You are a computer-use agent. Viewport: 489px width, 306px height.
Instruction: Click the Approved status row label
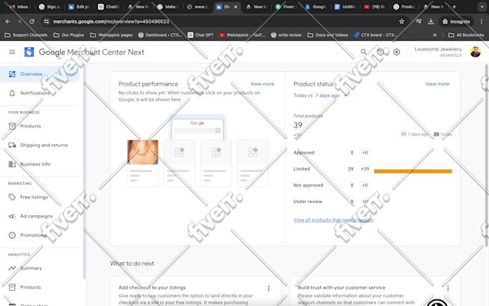click(303, 153)
